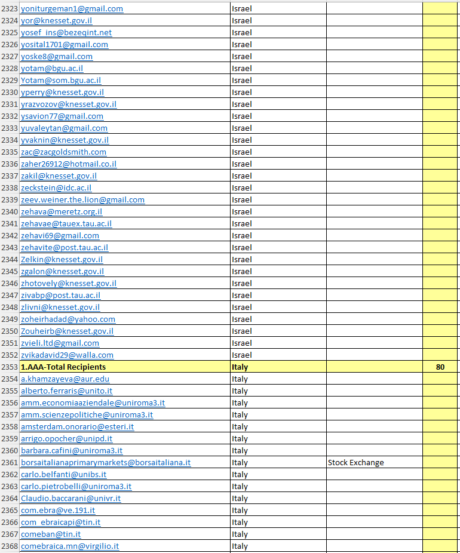Click the yuvaleytan@gmail.com link
This screenshot has width=460, height=553.
tap(64, 128)
